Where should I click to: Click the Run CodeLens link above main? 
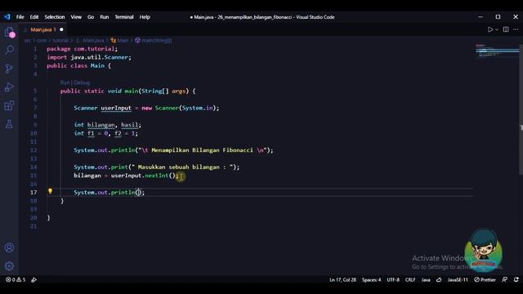[65, 82]
